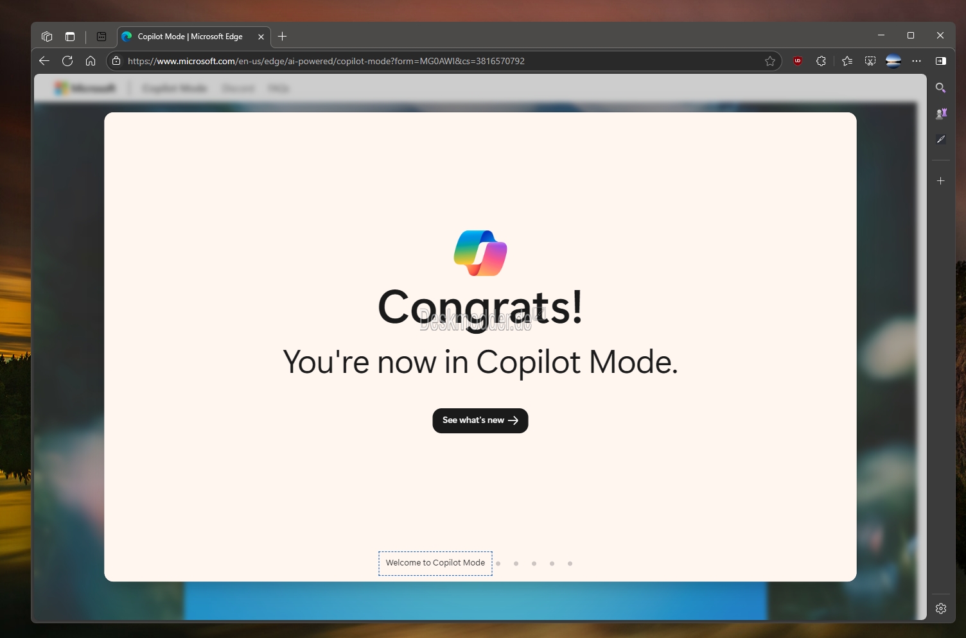
Task: Go to the fourth carousel dot
Action: [534, 564]
